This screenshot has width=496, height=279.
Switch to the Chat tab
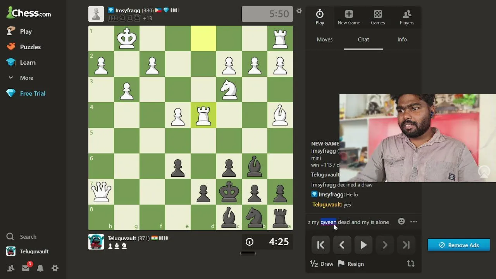[x=363, y=40]
